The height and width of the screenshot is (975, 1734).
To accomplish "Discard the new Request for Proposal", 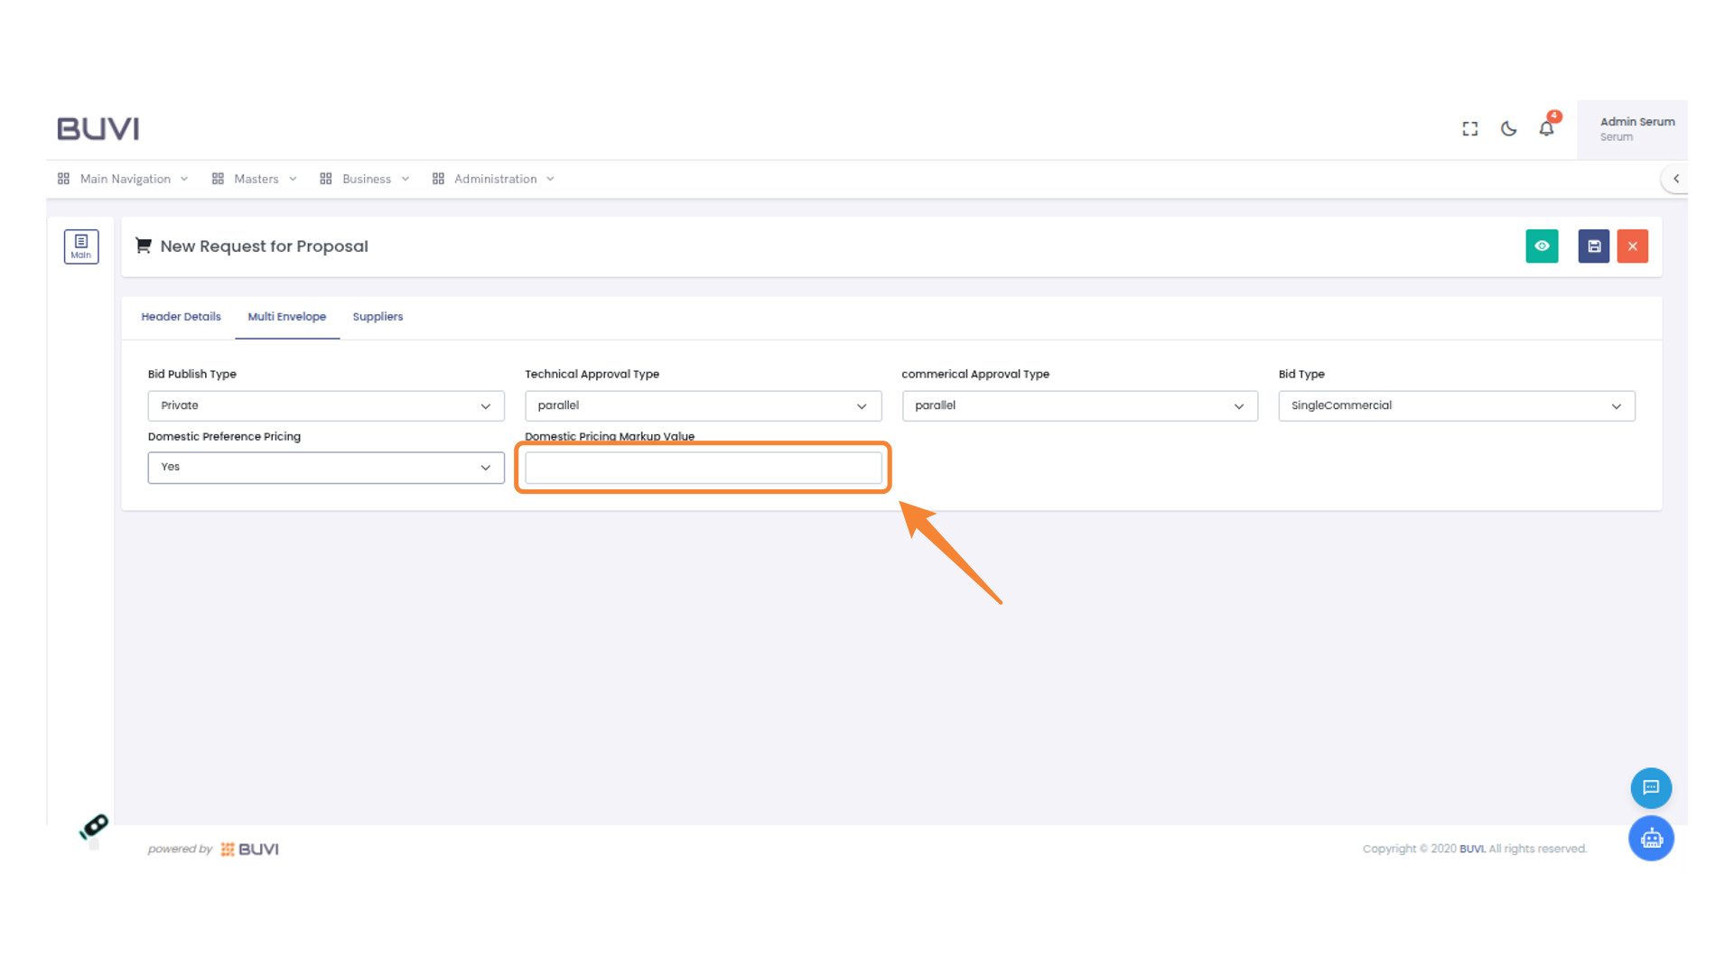I will click(x=1632, y=246).
